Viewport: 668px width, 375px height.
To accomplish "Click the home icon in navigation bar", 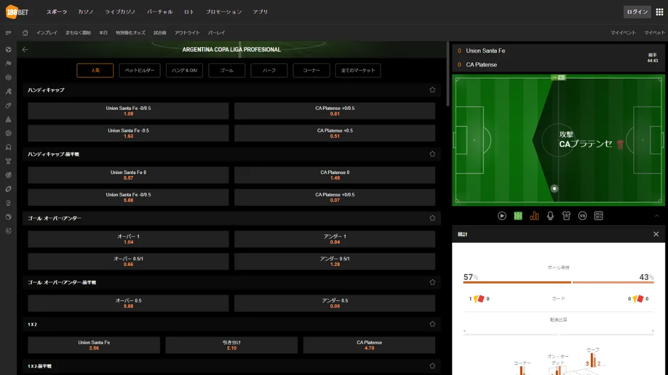I will pyautogui.click(x=25, y=33).
